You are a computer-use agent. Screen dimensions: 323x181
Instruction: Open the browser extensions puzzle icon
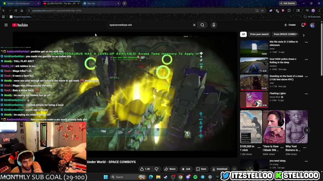(x=289, y=11)
